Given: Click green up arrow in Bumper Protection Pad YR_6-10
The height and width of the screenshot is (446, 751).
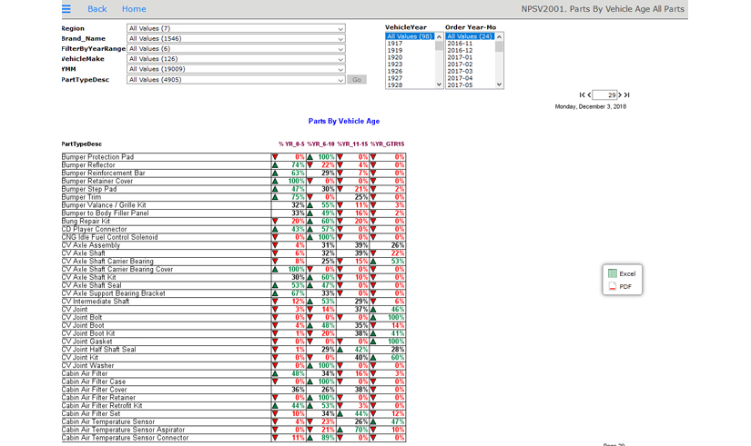Looking at the screenshot, I should pyautogui.click(x=310, y=157).
